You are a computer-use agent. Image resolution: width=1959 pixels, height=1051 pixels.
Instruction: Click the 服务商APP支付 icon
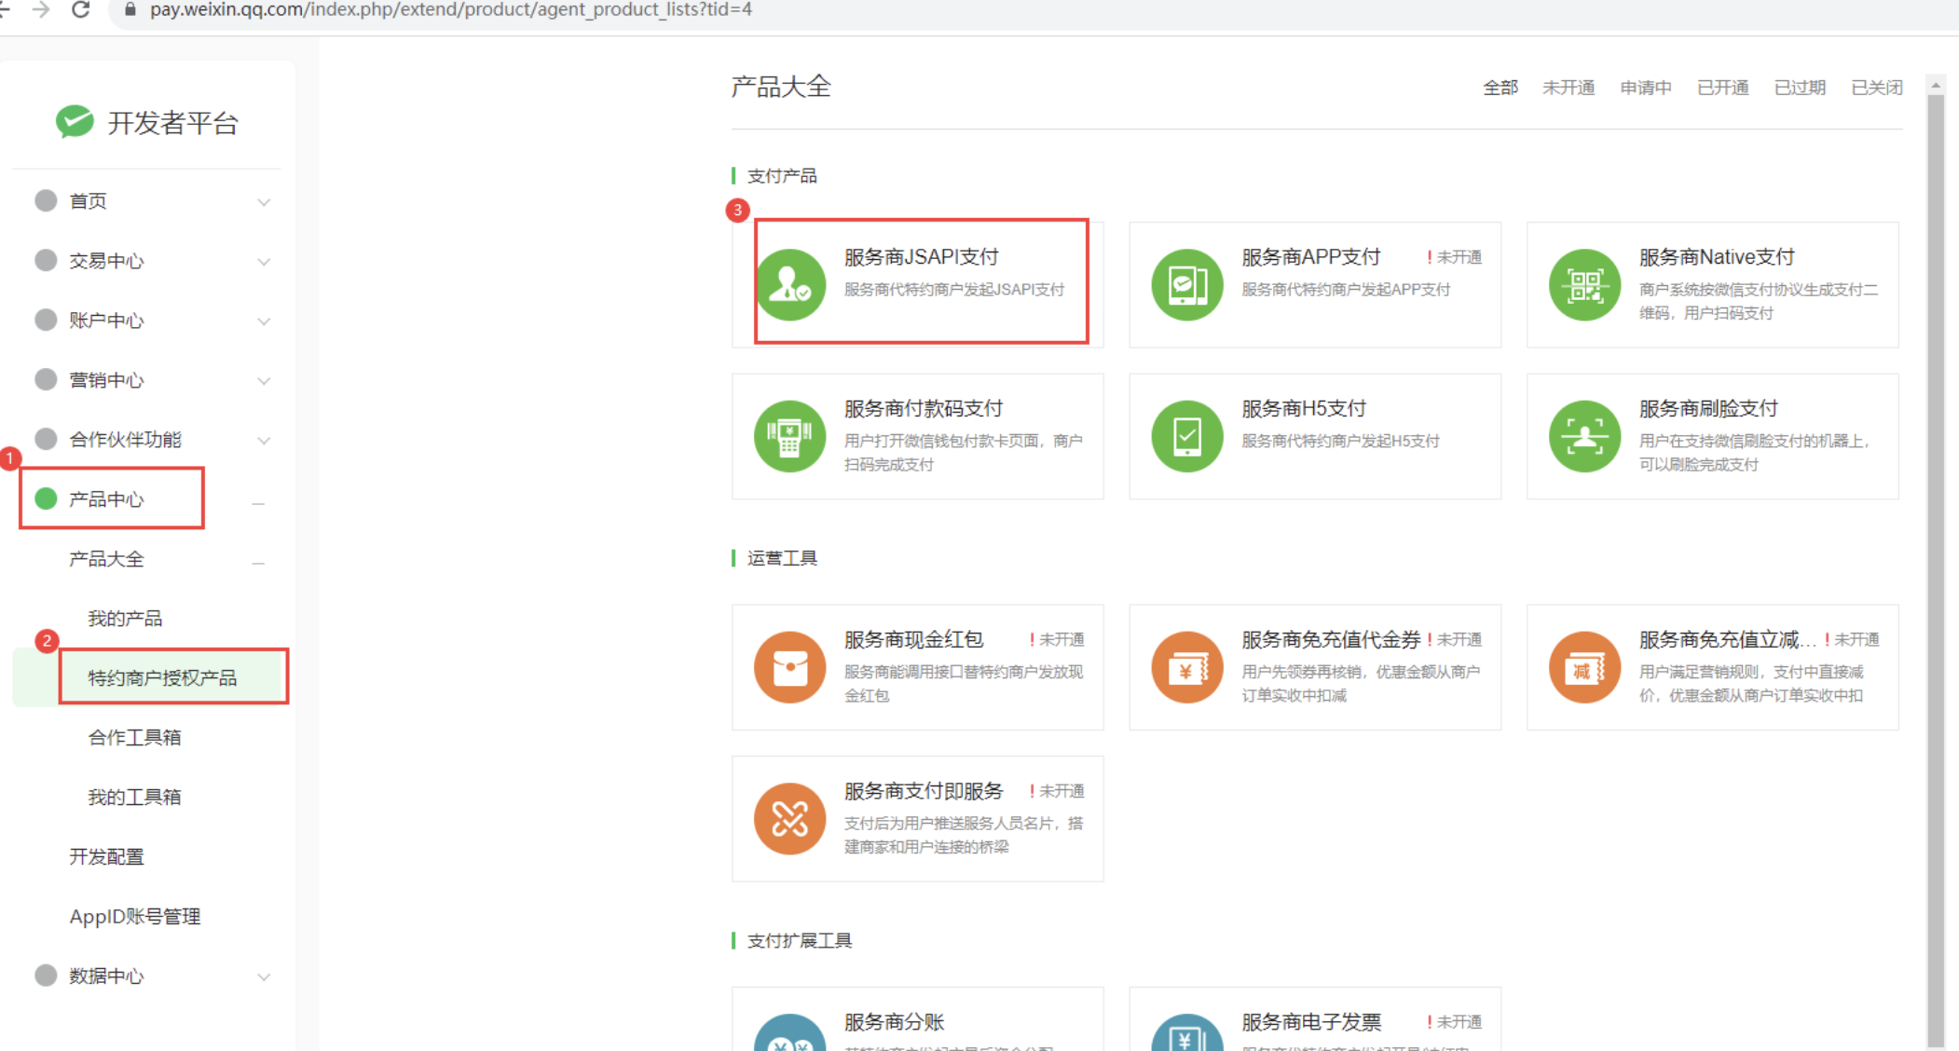(1186, 285)
